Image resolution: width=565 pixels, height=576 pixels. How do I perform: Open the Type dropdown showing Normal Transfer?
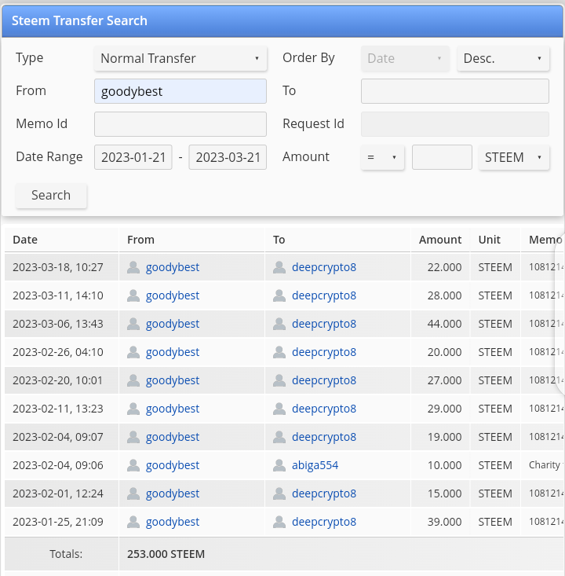click(x=180, y=58)
